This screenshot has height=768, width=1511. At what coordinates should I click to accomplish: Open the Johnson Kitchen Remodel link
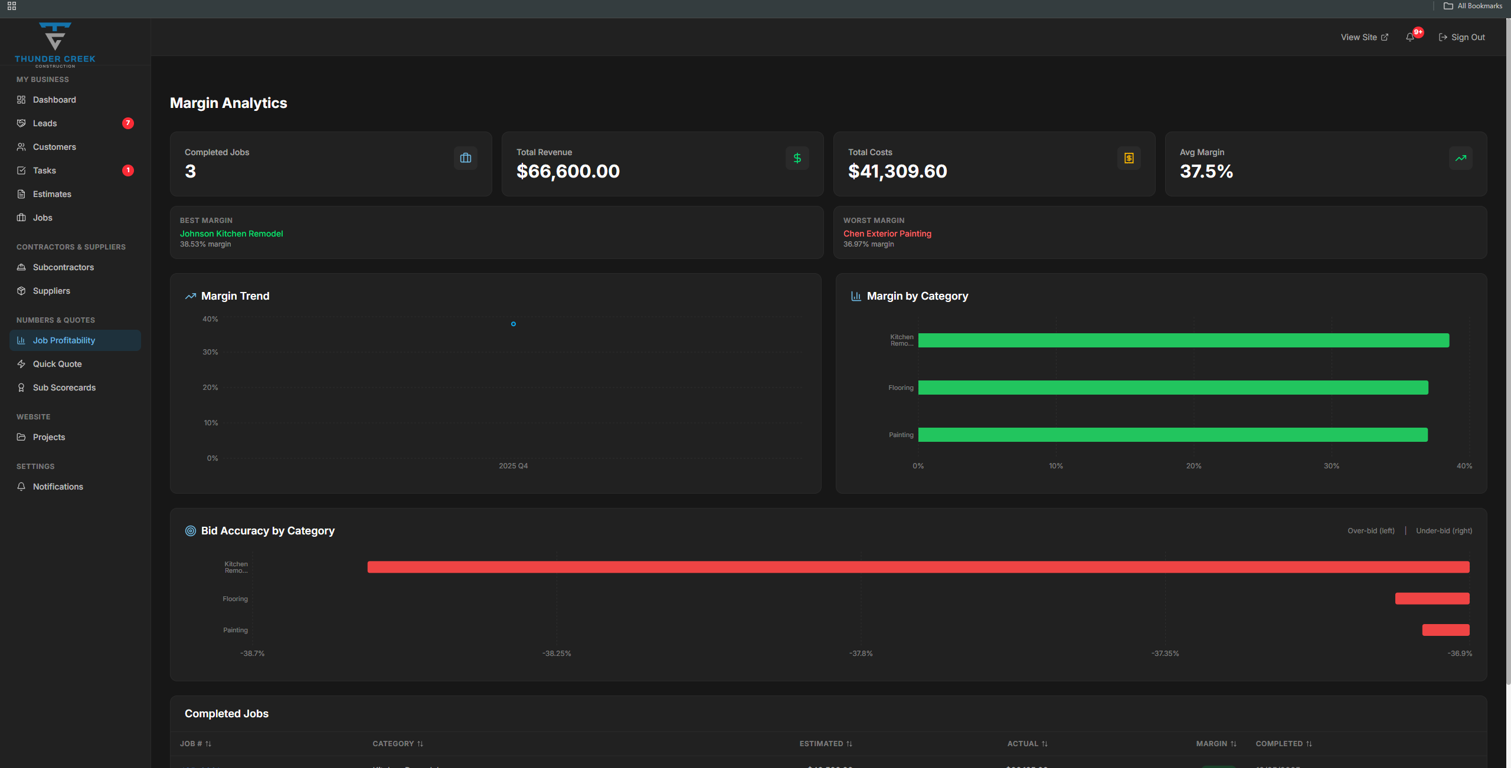point(231,234)
